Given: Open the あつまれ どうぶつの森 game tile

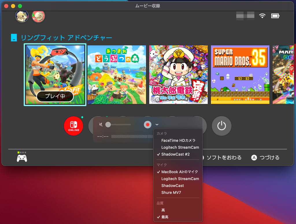Looking at the screenshot, I should [117, 74].
